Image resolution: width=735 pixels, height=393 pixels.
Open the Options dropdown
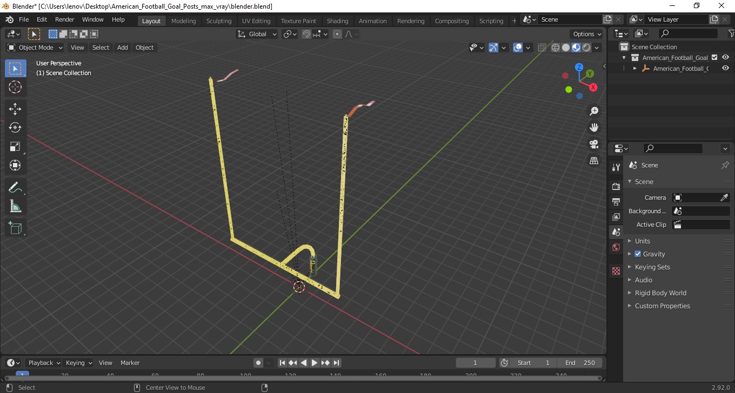click(587, 34)
